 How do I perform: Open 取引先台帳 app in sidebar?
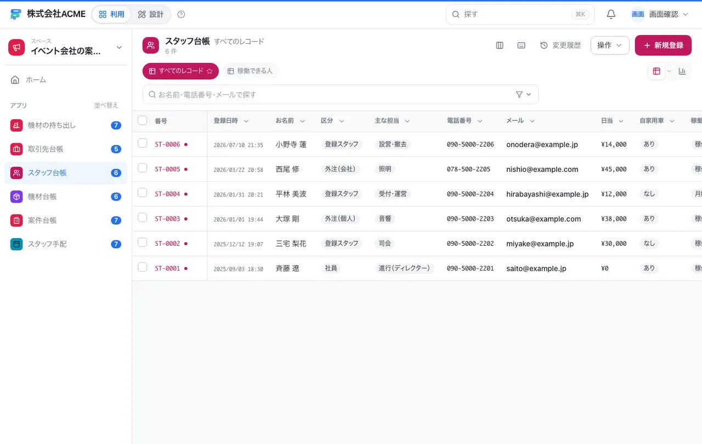[x=66, y=149]
